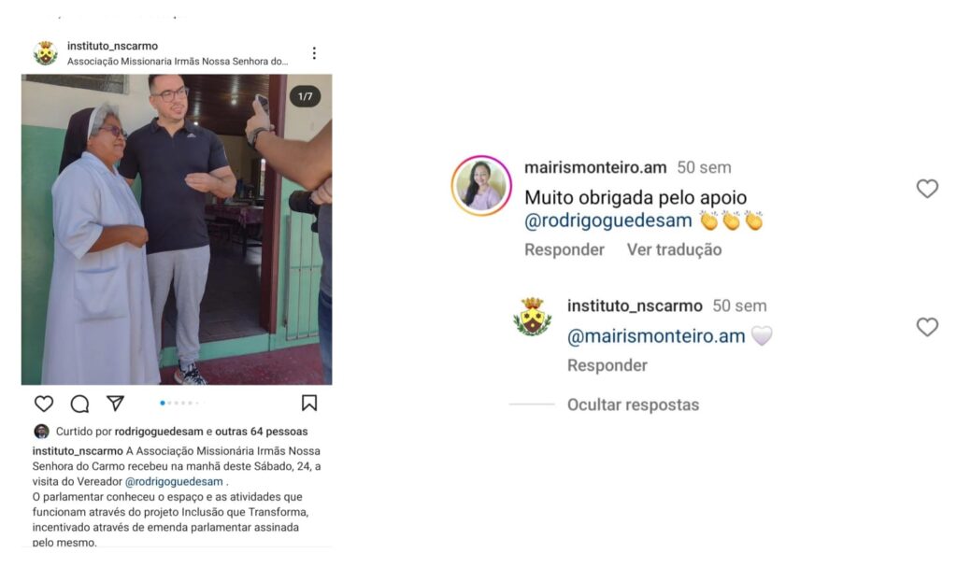This screenshot has width=957, height=568.
Task: Open mairismonteiro.am profile picture story
Action: click(x=481, y=186)
